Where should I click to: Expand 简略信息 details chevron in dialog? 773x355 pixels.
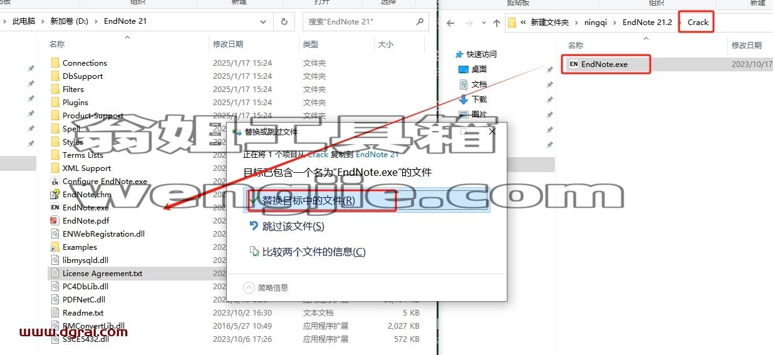249,287
